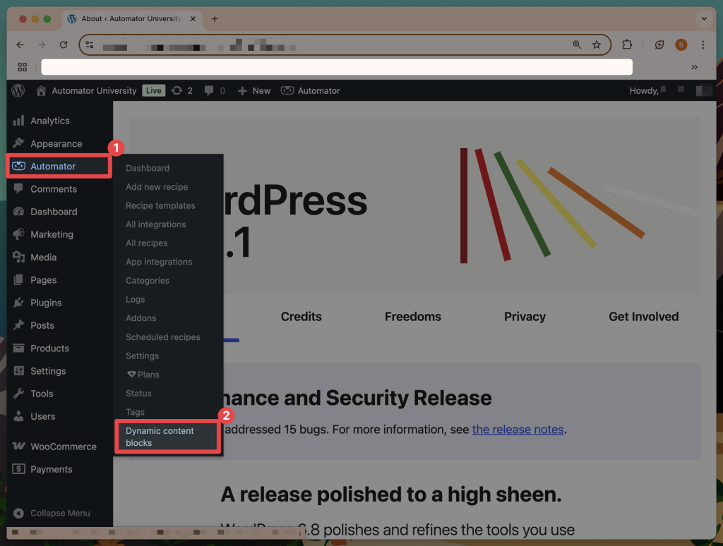Open the browser extensions puzzle icon
The width and height of the screenshot is (723, 546).
tap(627, 44)
